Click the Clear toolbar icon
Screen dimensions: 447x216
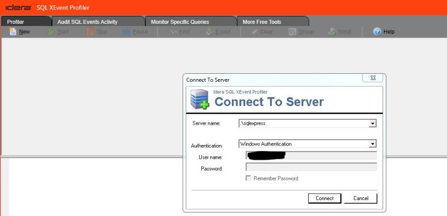(x=255, y=32)
